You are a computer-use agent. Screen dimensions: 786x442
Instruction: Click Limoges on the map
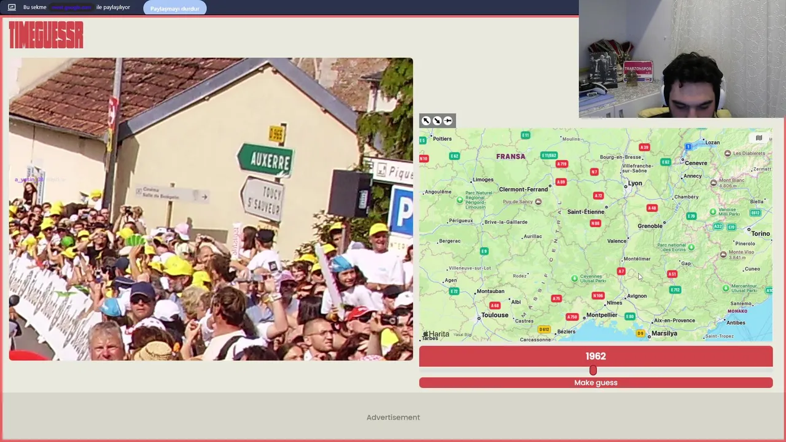(483, 179)
